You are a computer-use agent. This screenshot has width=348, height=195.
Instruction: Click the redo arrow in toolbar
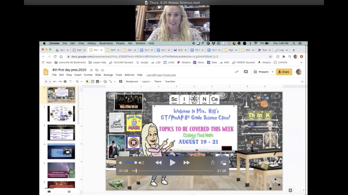click(x=60, y=81)
